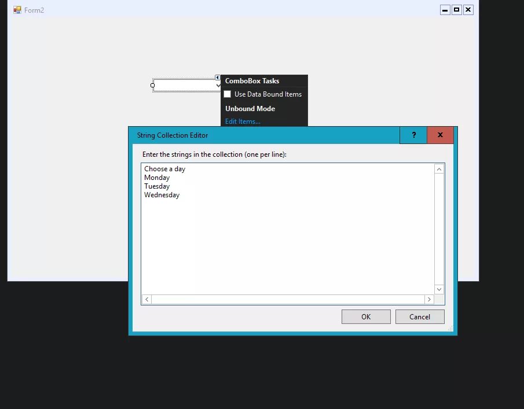
Task: Click the Unbound Mode label
Action: click(250, 109)
